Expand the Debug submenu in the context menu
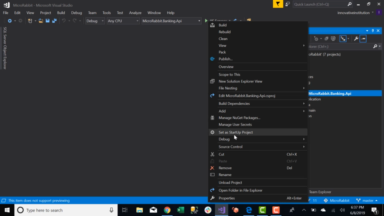Screen dimensions: 384x216 click(x=258, y=139)
